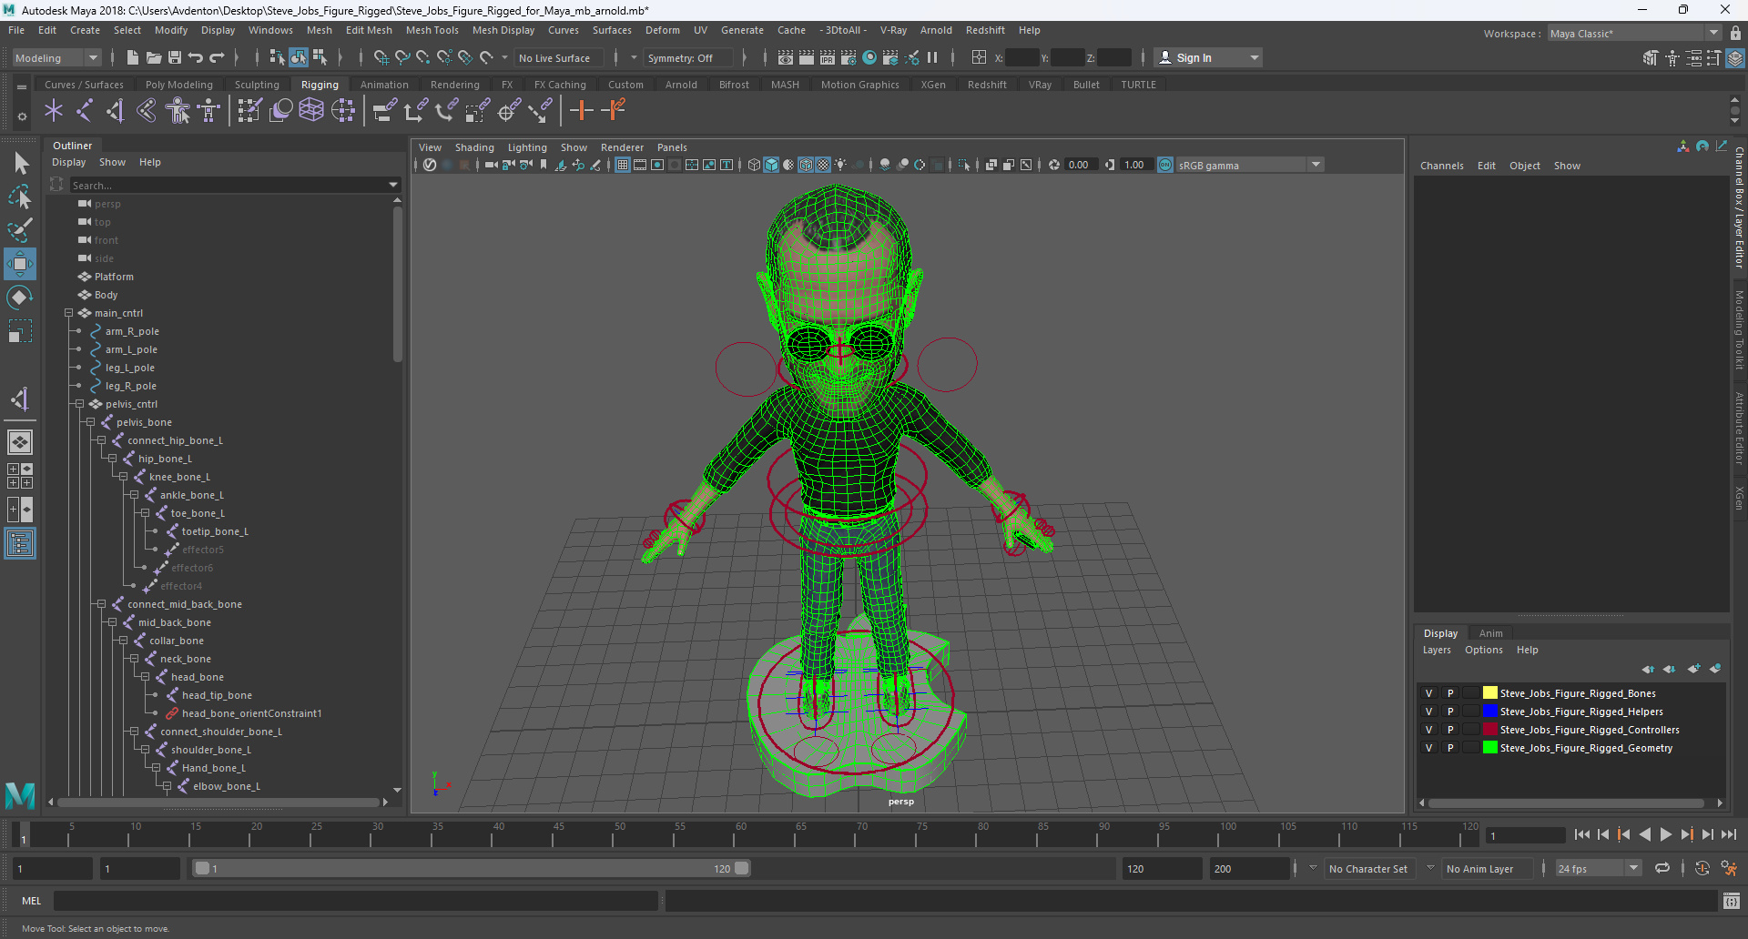The height and width of the screenshot is (939, 1748).
Task: Switch to the Anim layer tab
Action: click(1490, 633)
